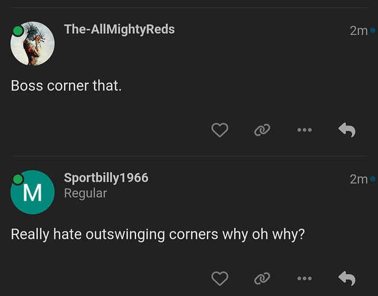Visit Sportbilly1966 username profile link
This screenshot has width=378, height=296.
[x=106, y=178]
